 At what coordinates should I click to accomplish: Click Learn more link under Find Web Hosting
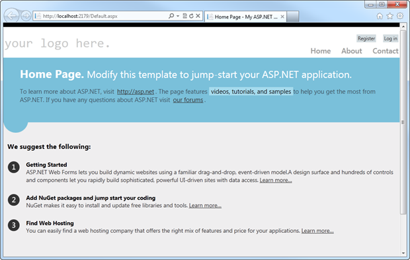pyautogui.click(x=317, y=231)
